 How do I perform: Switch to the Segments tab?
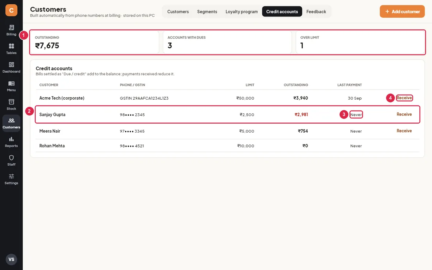tap(207, 11)
